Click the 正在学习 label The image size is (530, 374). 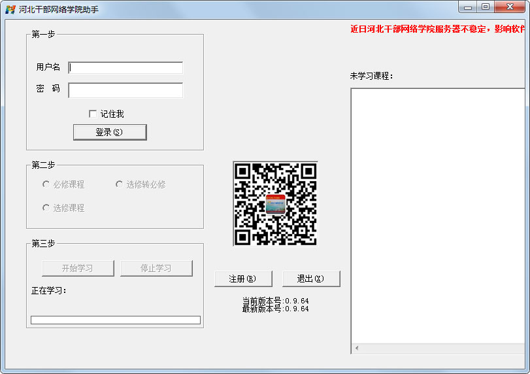(49, 291)
